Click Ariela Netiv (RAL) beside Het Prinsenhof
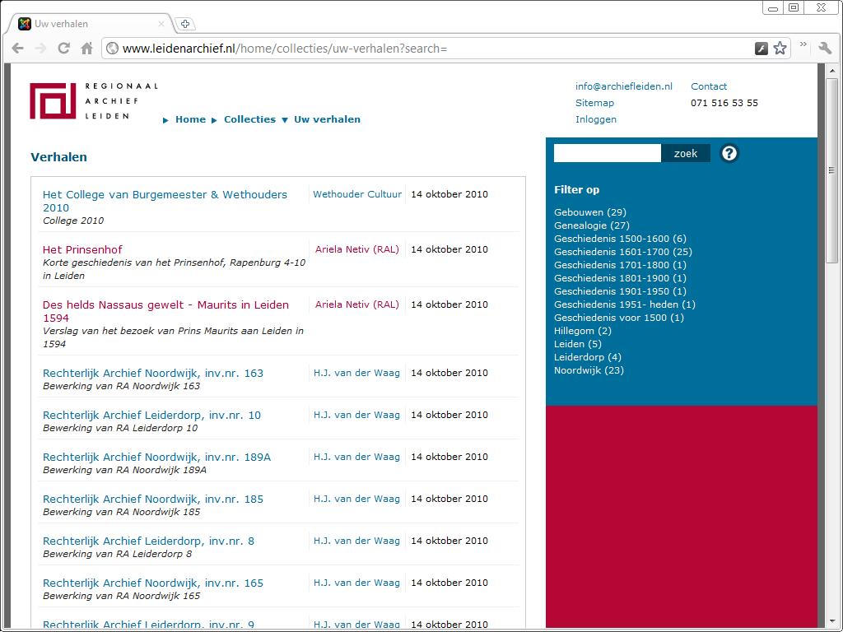The width and height of the screenshot is (843, 632). (357, 249)
